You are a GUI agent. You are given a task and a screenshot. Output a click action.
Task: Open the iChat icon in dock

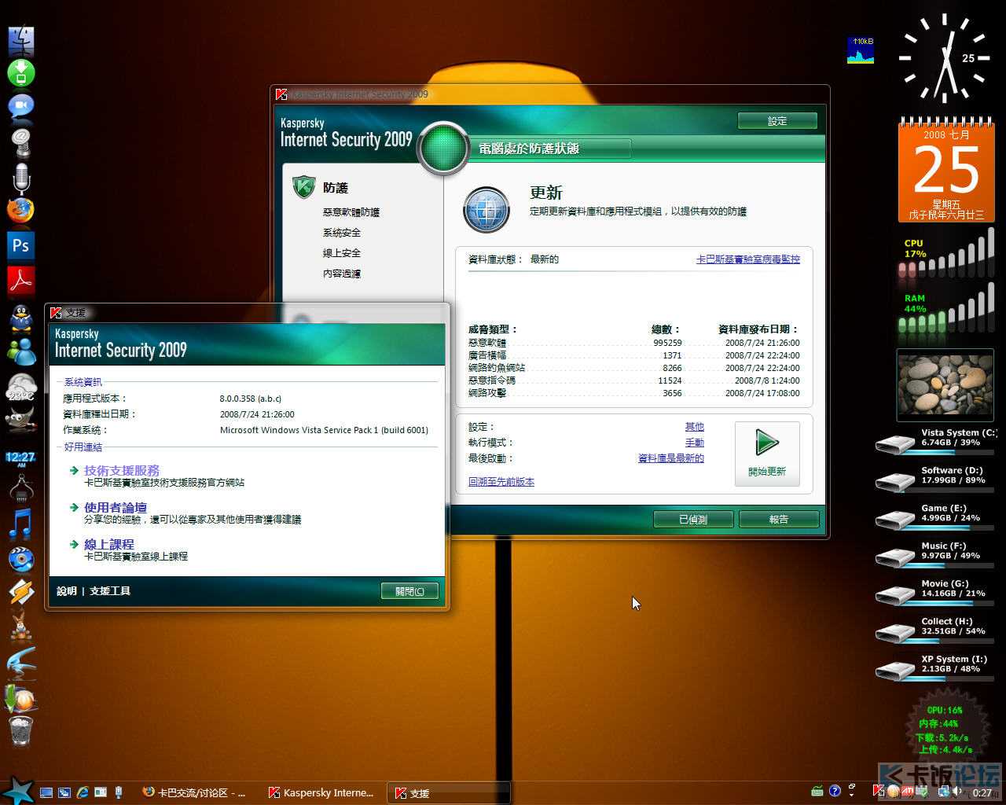coord(21,107)
